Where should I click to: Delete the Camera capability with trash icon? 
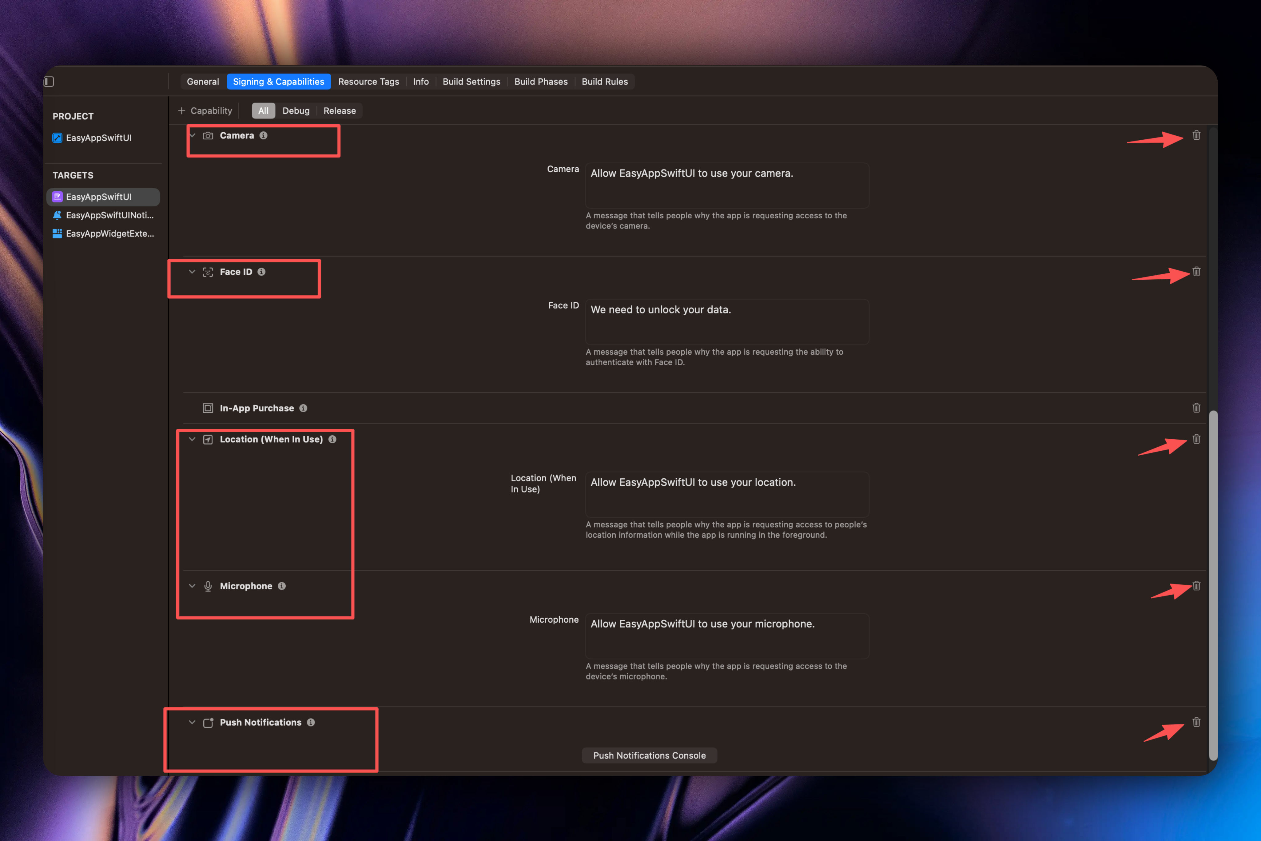pos(1196,135)
